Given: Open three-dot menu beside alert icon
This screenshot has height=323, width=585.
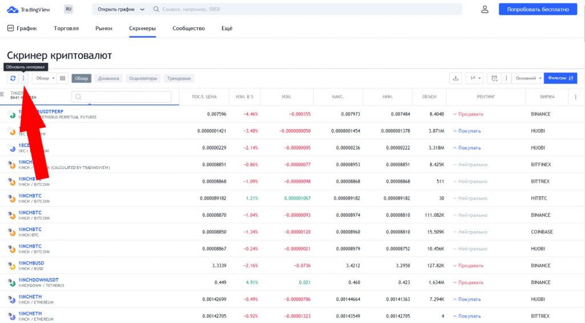Looking at the screenshot, I should (x=506, y=78).
